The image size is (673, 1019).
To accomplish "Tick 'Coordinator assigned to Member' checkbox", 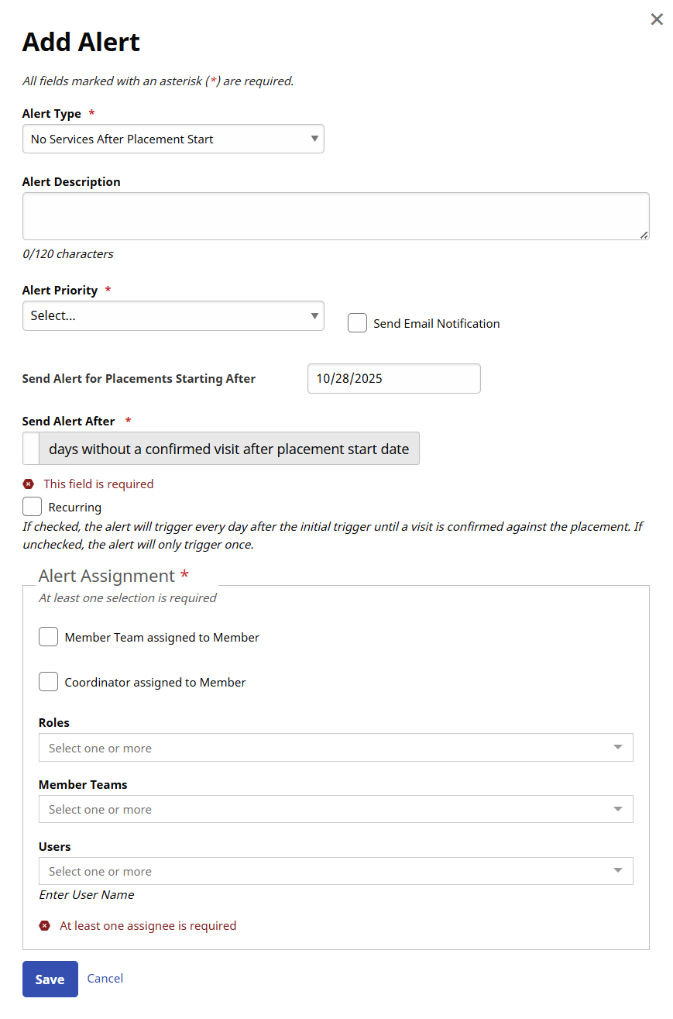I will (x=48, y=682).
